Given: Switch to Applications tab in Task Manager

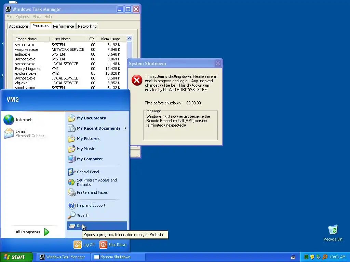Looking at the screenshot, I should tap(19, 26).
